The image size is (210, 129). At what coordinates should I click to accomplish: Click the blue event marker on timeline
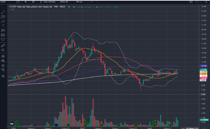click(x=56, y=125)
